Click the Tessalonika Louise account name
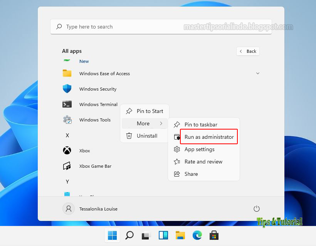 click(x=98, y=209)
